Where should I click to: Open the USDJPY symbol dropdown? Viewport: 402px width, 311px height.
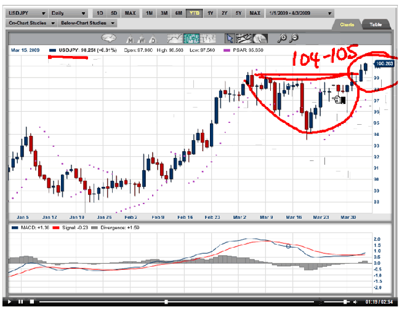26,13
